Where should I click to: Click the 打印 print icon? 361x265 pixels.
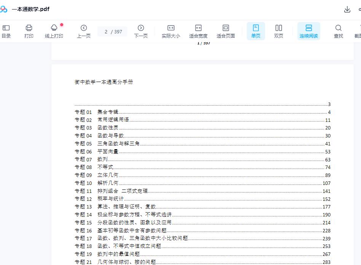[x=29, y=31]
